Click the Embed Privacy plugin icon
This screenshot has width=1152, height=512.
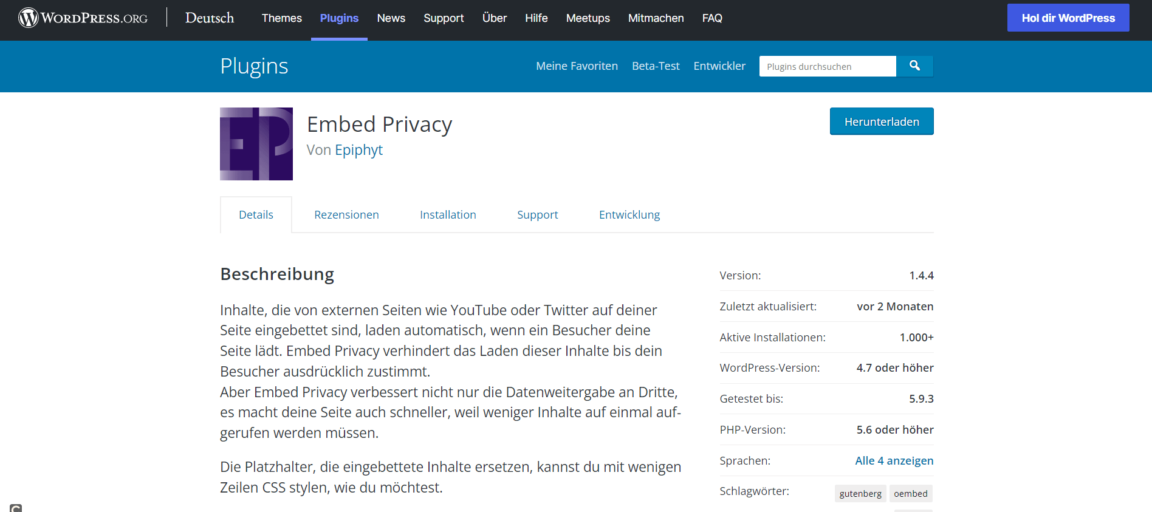(x=256, y=144)
